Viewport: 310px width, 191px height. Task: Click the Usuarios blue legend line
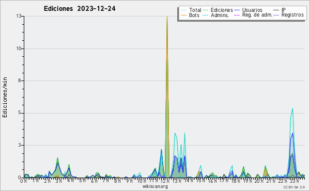pos(237,10)
